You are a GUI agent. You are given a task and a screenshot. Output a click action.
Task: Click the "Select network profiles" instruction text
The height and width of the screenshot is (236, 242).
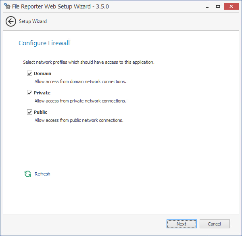click(89, 62)
